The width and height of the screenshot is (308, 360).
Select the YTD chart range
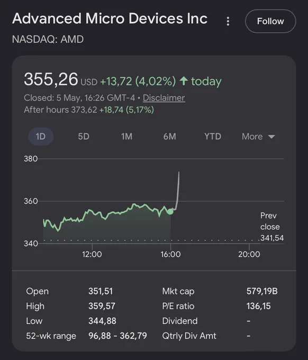pos(213,137)
